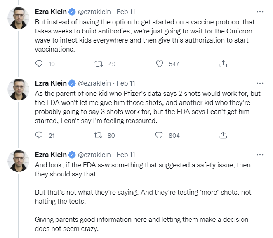Screen dimensions: 273x238
Task: Retweet the Omicron wave tweet
Action: click(99, 64)
